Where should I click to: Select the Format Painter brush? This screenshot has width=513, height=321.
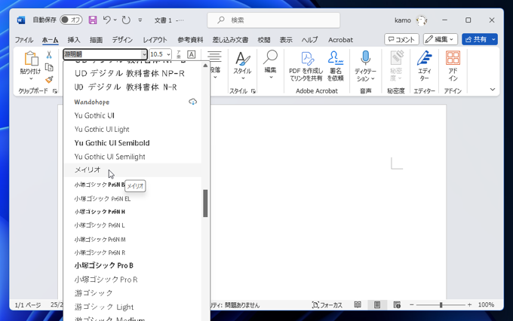[49, 79]
